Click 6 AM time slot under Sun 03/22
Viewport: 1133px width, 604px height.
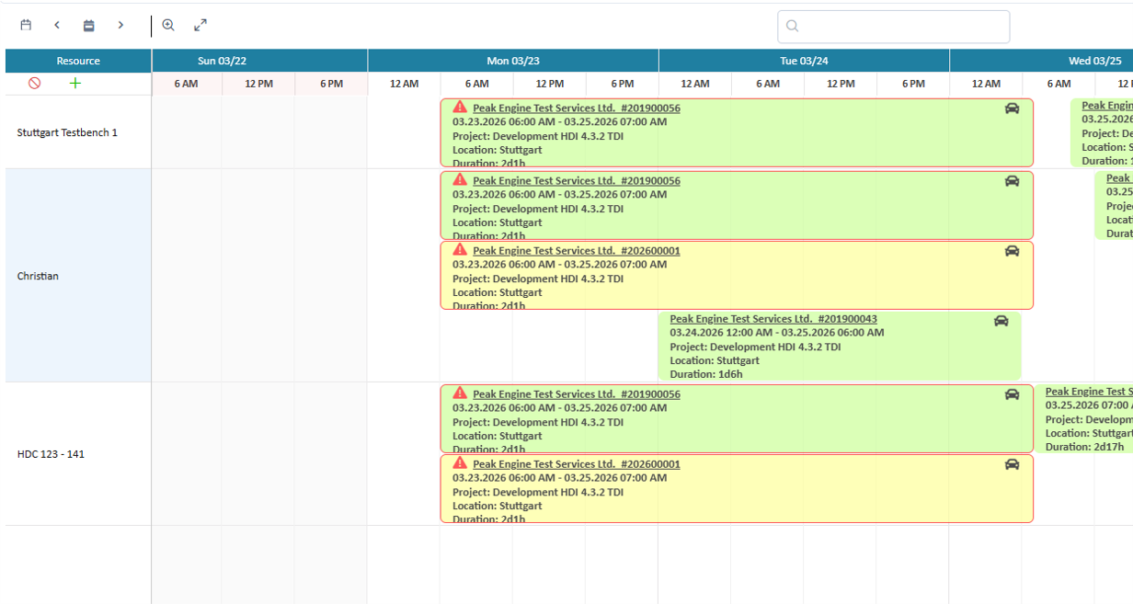(187, 84)
